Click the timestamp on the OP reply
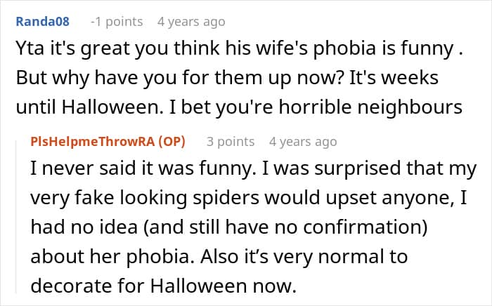 point(304,142)
